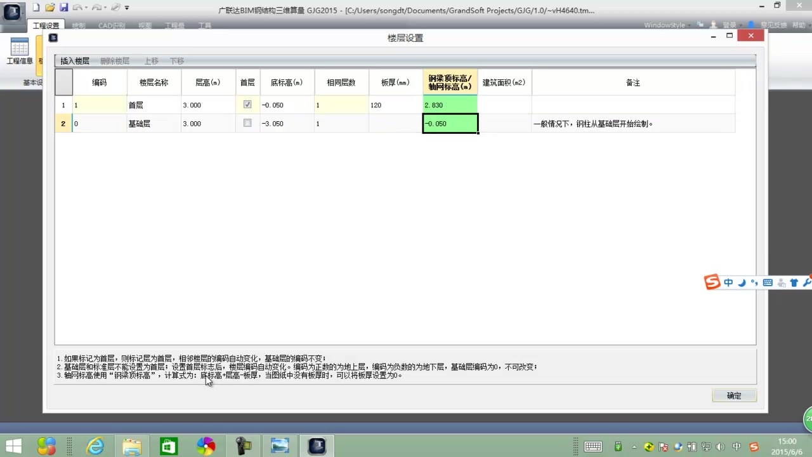Open File Explorer from taskbar

click(x=132, y=446)
